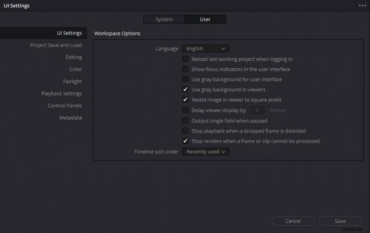
Task: Uncheck Stop renders when frame cannot process
Action: point(185,141)
